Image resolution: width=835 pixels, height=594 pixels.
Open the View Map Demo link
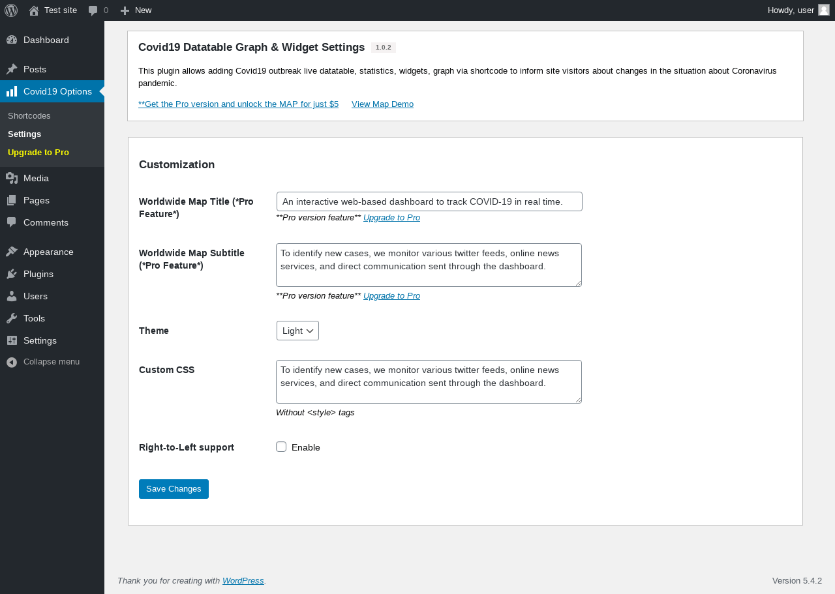click(382, 104)
